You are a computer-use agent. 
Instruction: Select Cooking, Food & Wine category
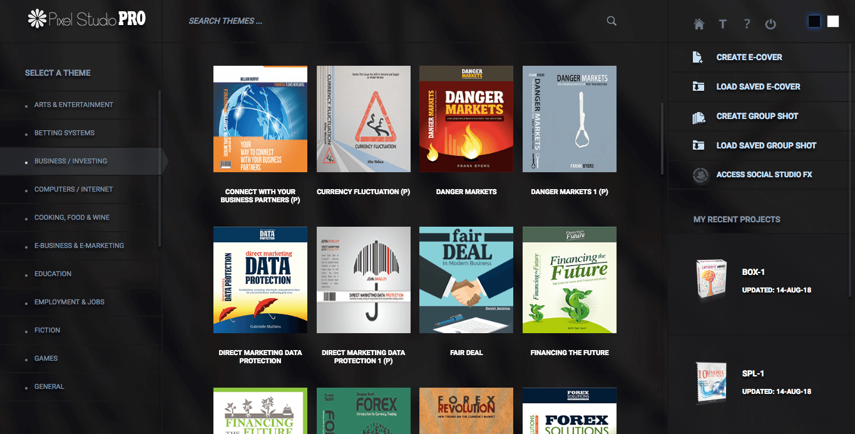[x=72, y=217]
